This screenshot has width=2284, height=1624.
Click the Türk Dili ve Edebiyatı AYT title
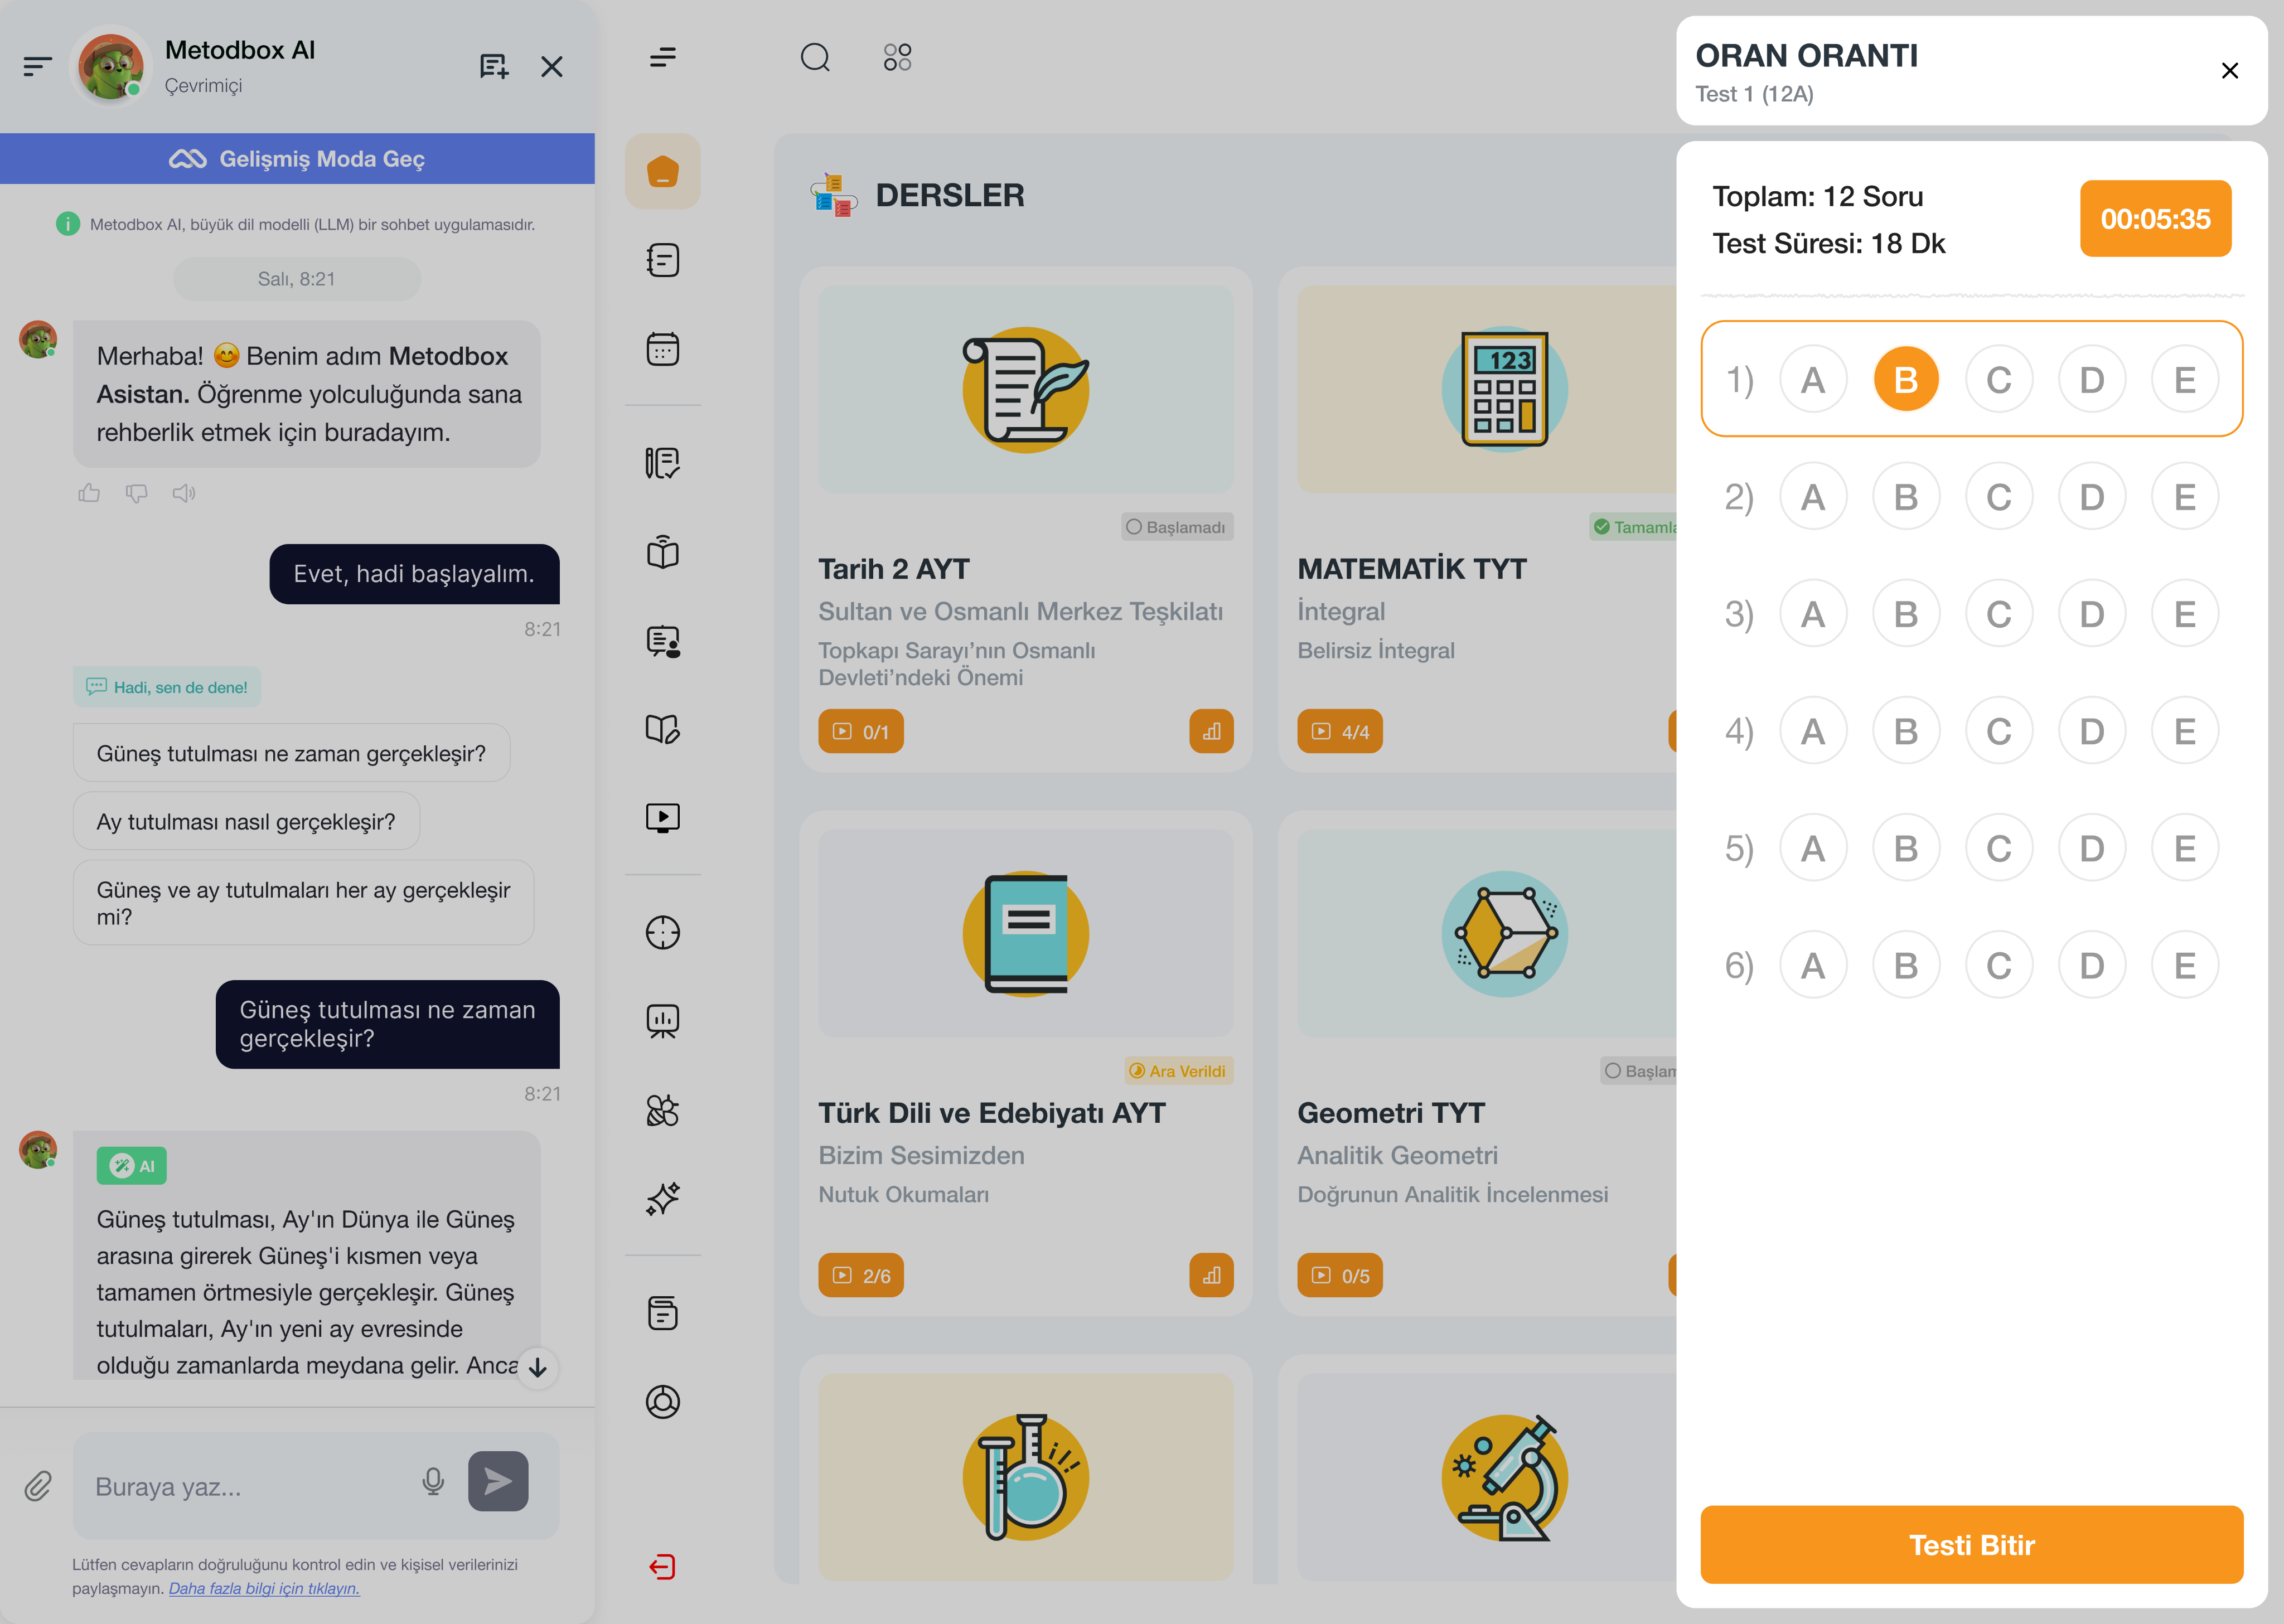point(992,1112)
